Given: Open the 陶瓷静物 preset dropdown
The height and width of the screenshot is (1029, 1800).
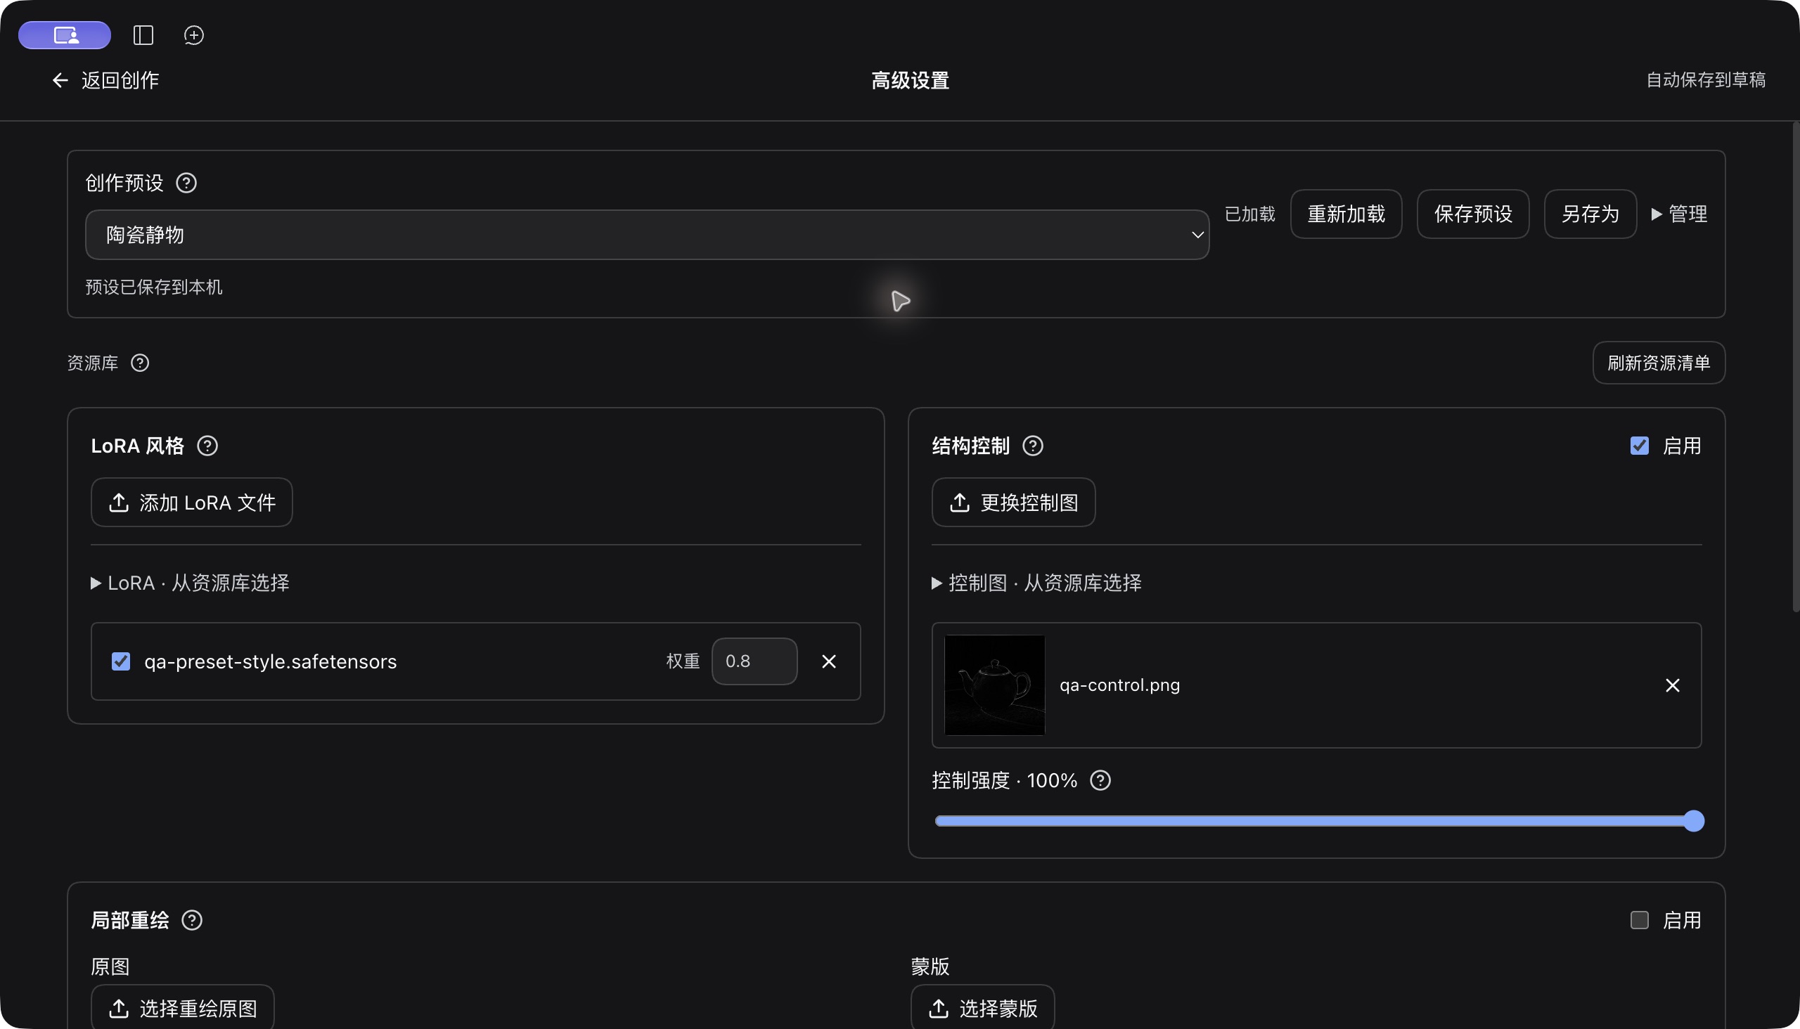Looking at the screenshot, I should (x=647, y=235).
